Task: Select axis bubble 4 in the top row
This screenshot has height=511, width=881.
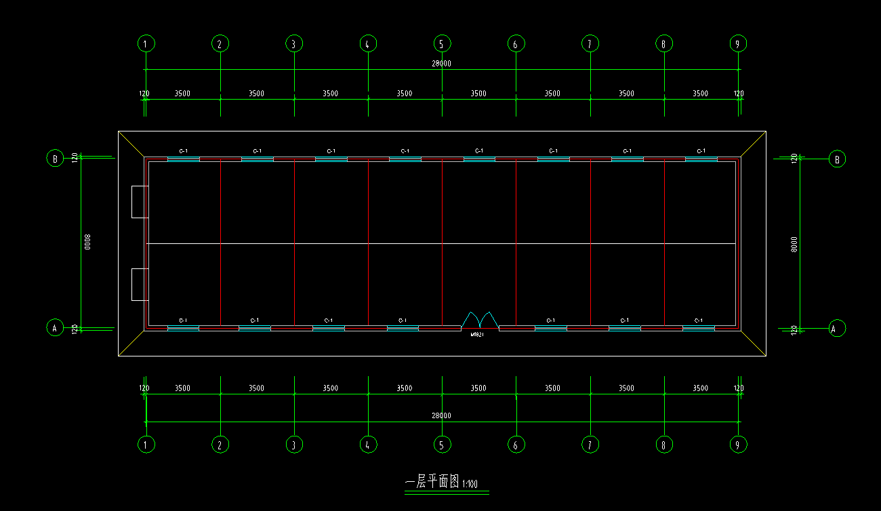Action: 367,44
